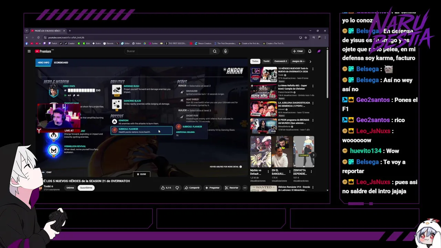Open the La Mesa Reñoña Super Bowl thumbnail

(x=264, y=91)
